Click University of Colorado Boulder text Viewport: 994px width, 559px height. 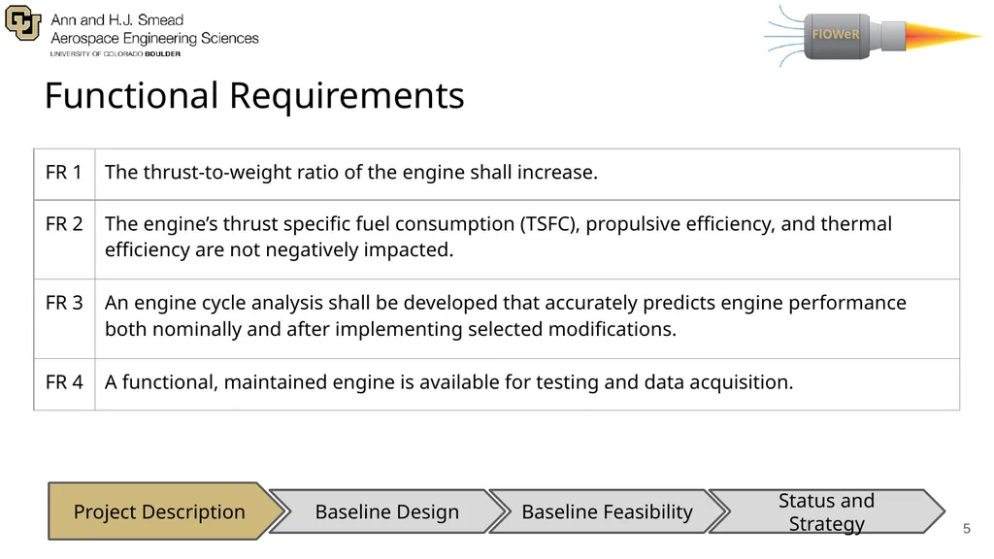[x=116, y=54]
